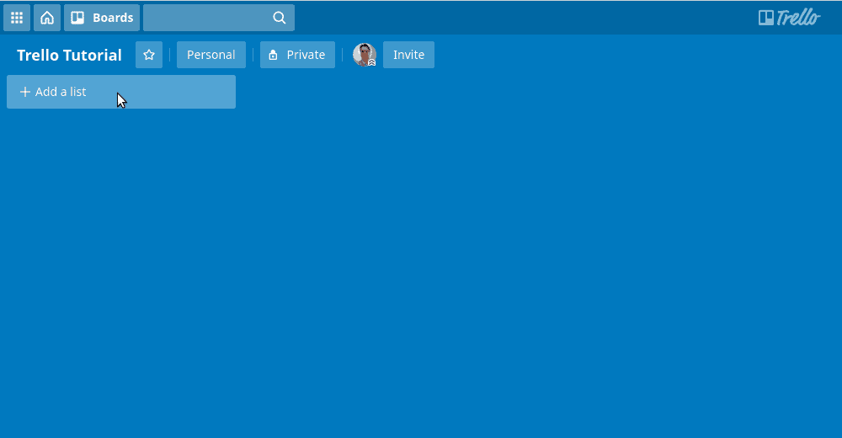
Task: Select the Trello Tutorial board title
Action: pos(69,55)
